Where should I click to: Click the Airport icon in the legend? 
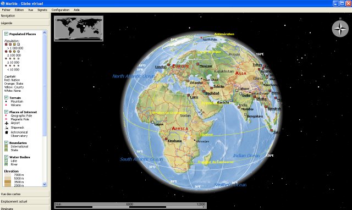[7, 123]
